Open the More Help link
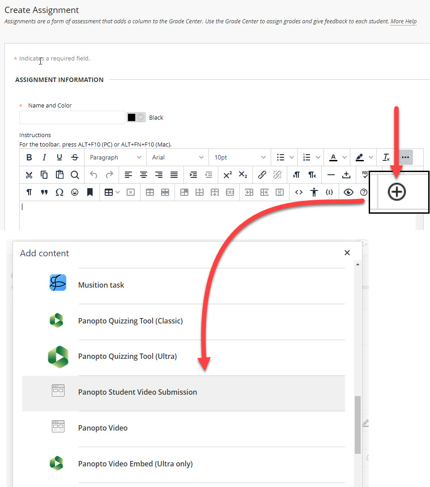430x487 pixels. 403,22
